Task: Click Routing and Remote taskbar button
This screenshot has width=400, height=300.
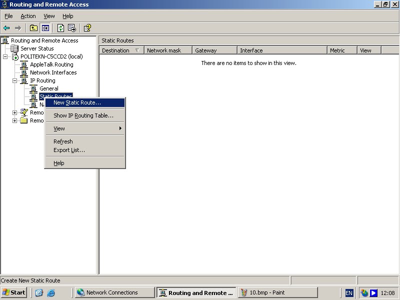Action: pyautogui.click(x=196, y=292)
